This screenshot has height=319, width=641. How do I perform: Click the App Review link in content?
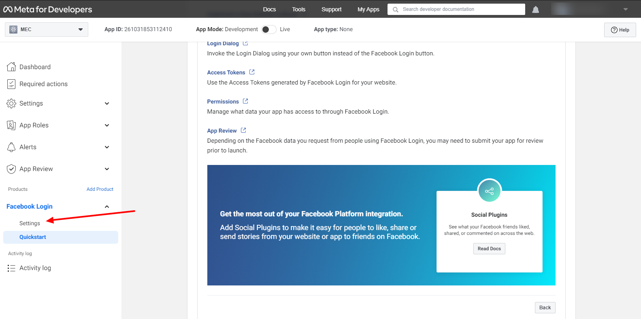pos(222,131)
